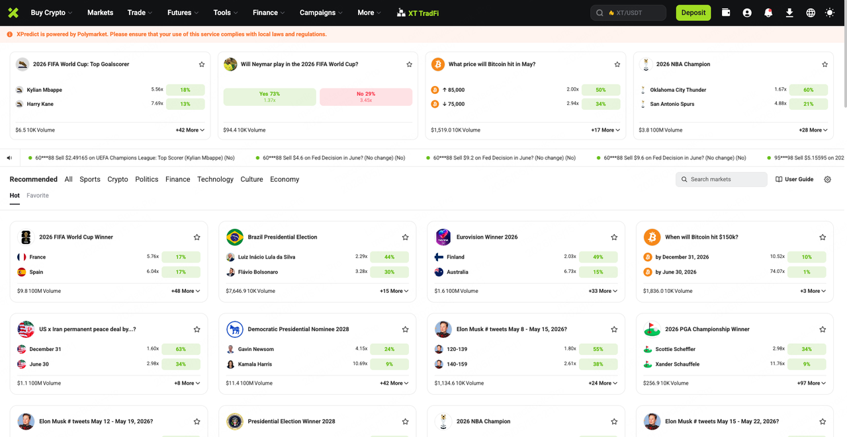Favorite the 2026 FIFA World Cup Winner market
The width and height of the screenshot is (847, 437).
coord(197,237)
